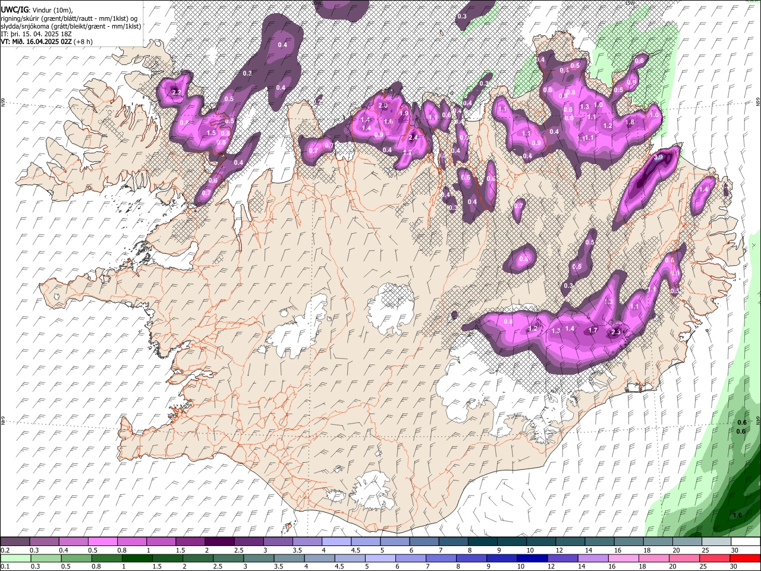Click the 2.4 snowfall value on the north coast
The height and width of the screenshot is (571, 761).
point(414,138)
